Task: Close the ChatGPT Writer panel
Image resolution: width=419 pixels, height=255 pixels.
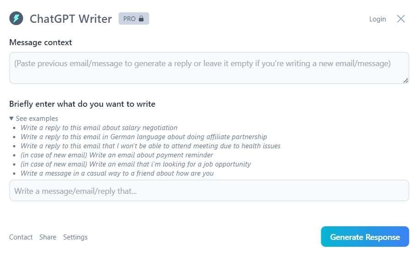Action: [x=401, y=19]
